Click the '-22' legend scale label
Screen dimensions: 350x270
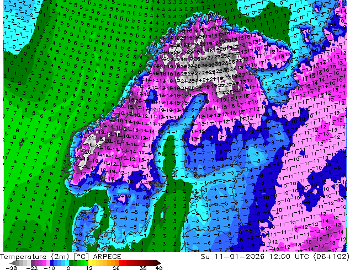(x=31, y=268)
